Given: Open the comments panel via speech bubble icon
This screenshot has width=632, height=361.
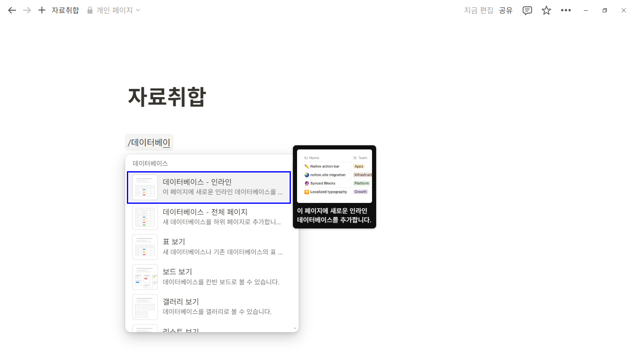Looking at the screenshot, I should click(527, 10).
